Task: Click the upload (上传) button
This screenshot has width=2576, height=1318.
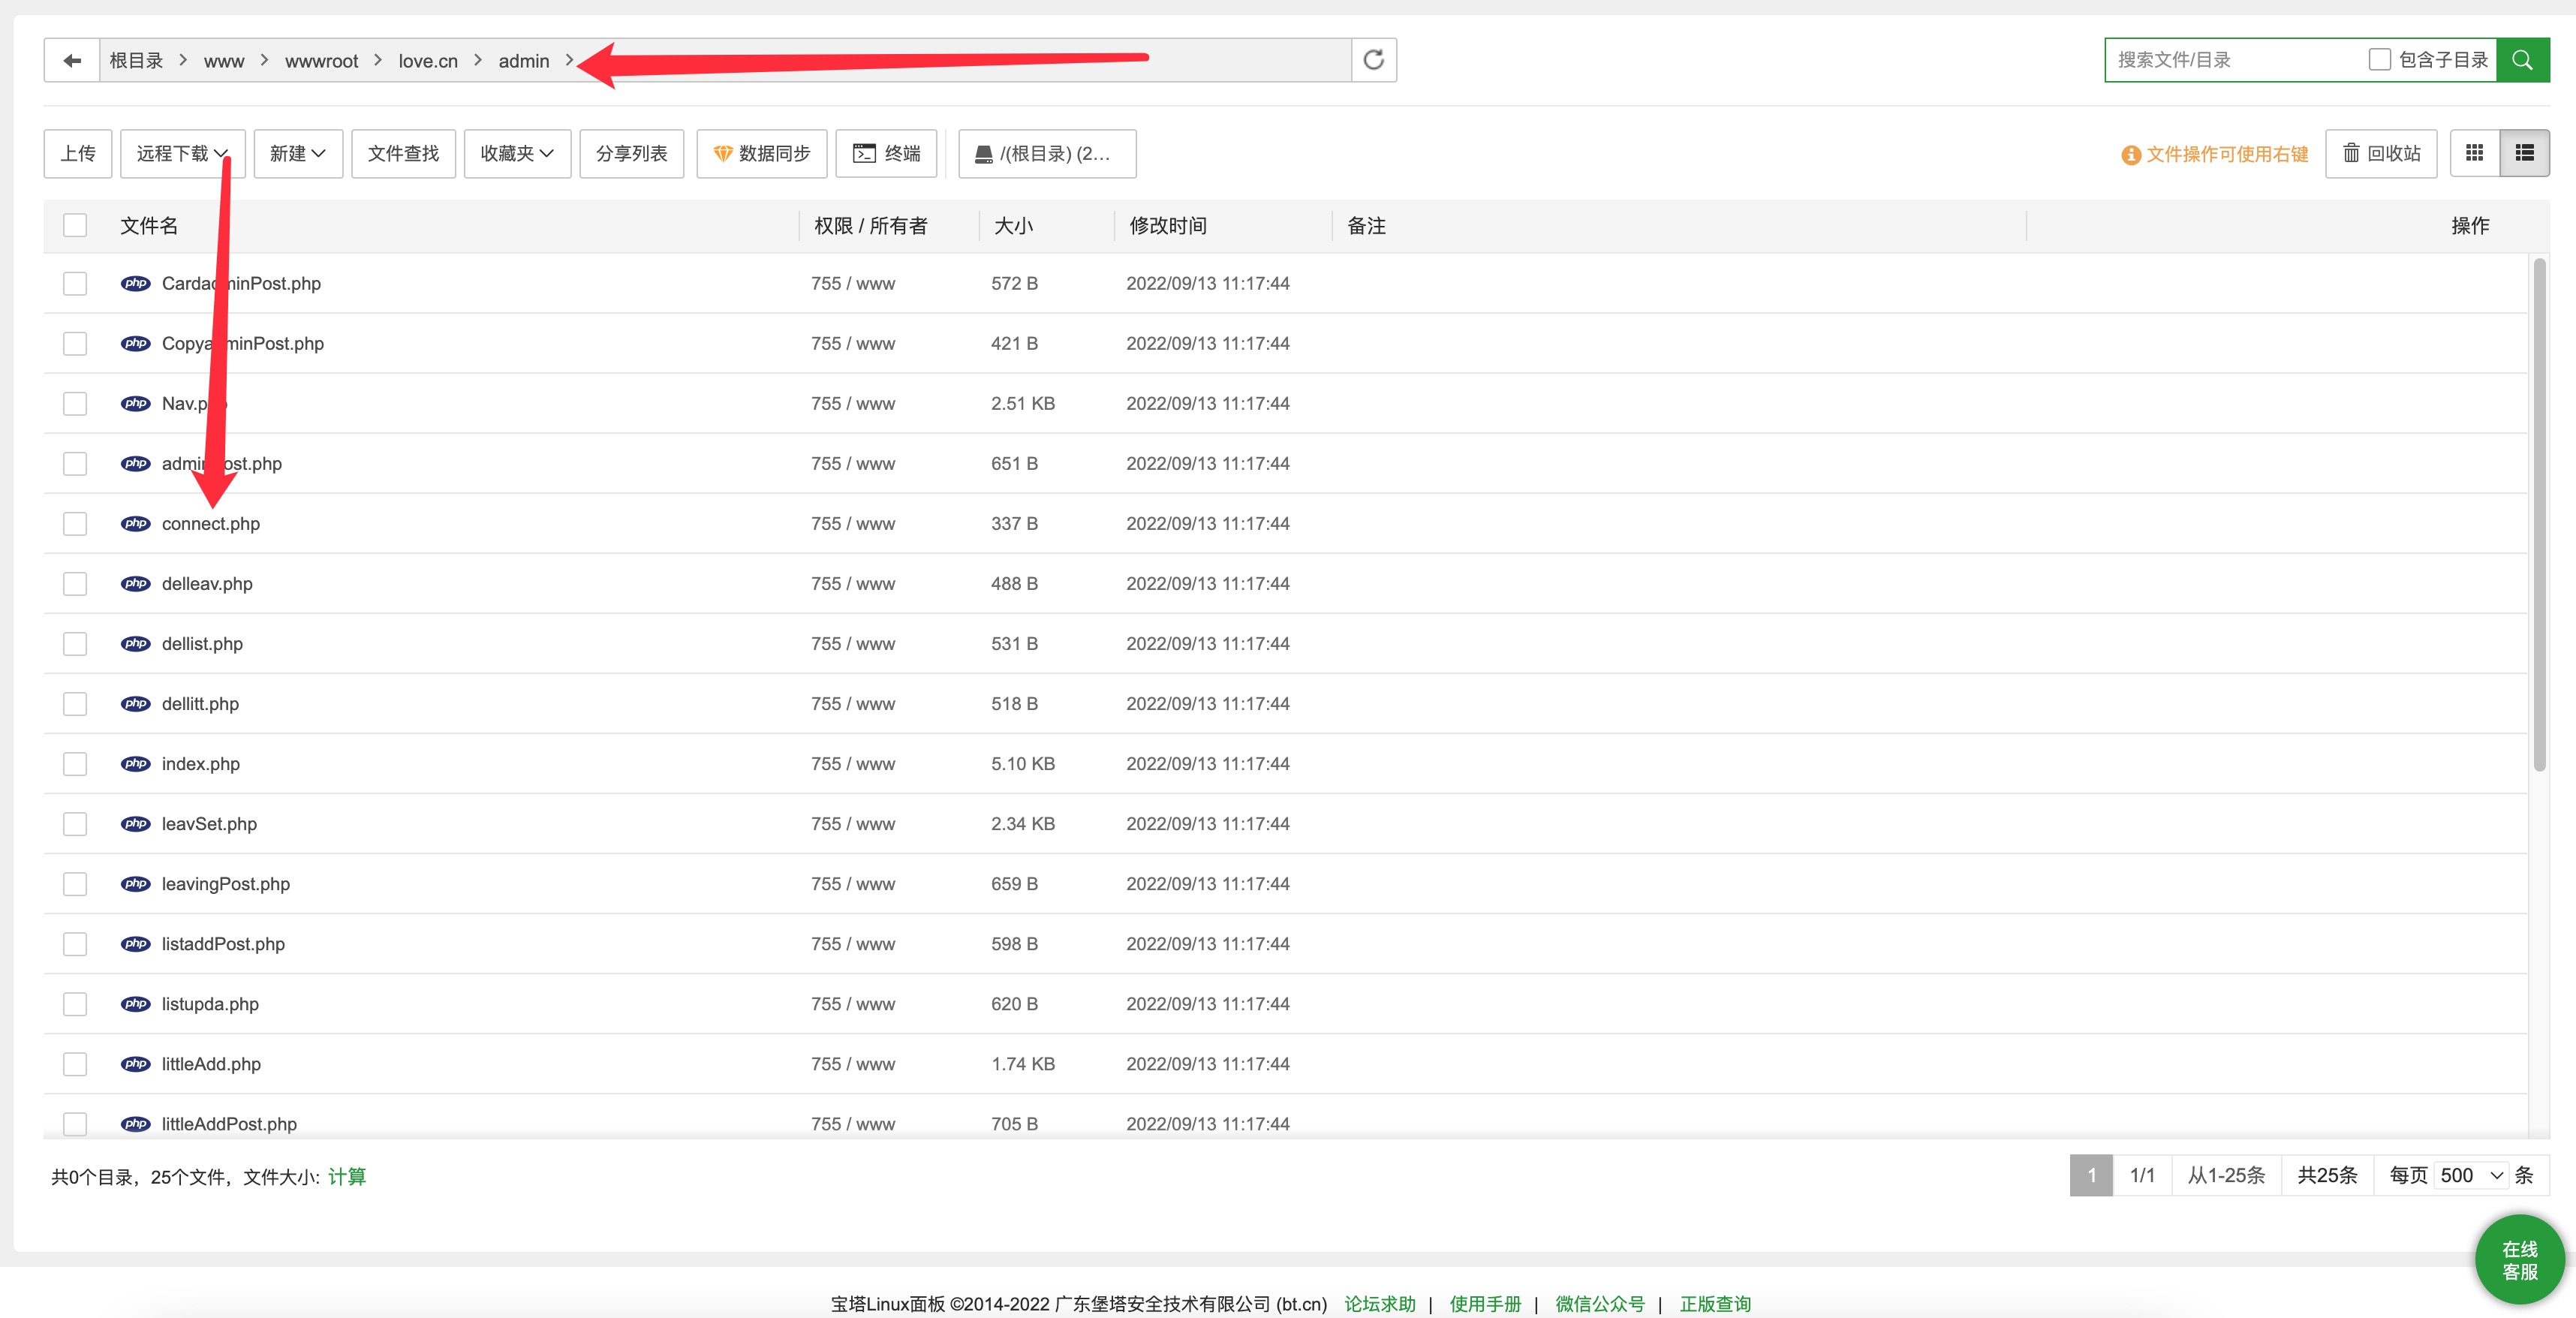Action: click(78, 153)
